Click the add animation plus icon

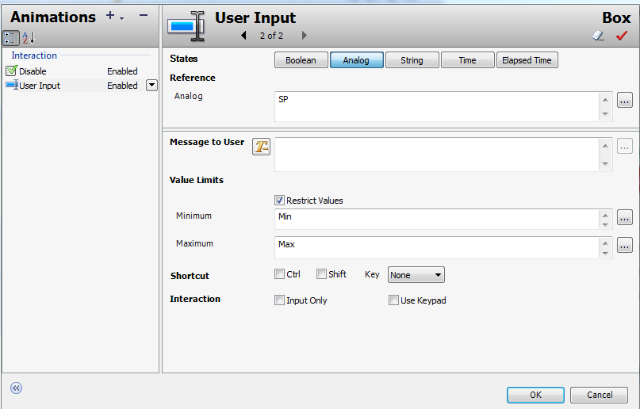click(x=110, y=16)
